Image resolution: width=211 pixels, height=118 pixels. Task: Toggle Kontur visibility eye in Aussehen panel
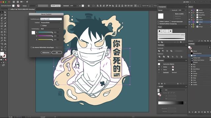point(159,67)
